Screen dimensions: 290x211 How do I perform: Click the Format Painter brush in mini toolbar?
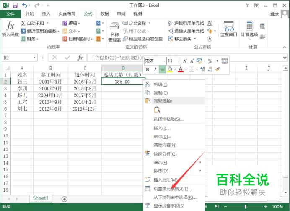(217, 69)
